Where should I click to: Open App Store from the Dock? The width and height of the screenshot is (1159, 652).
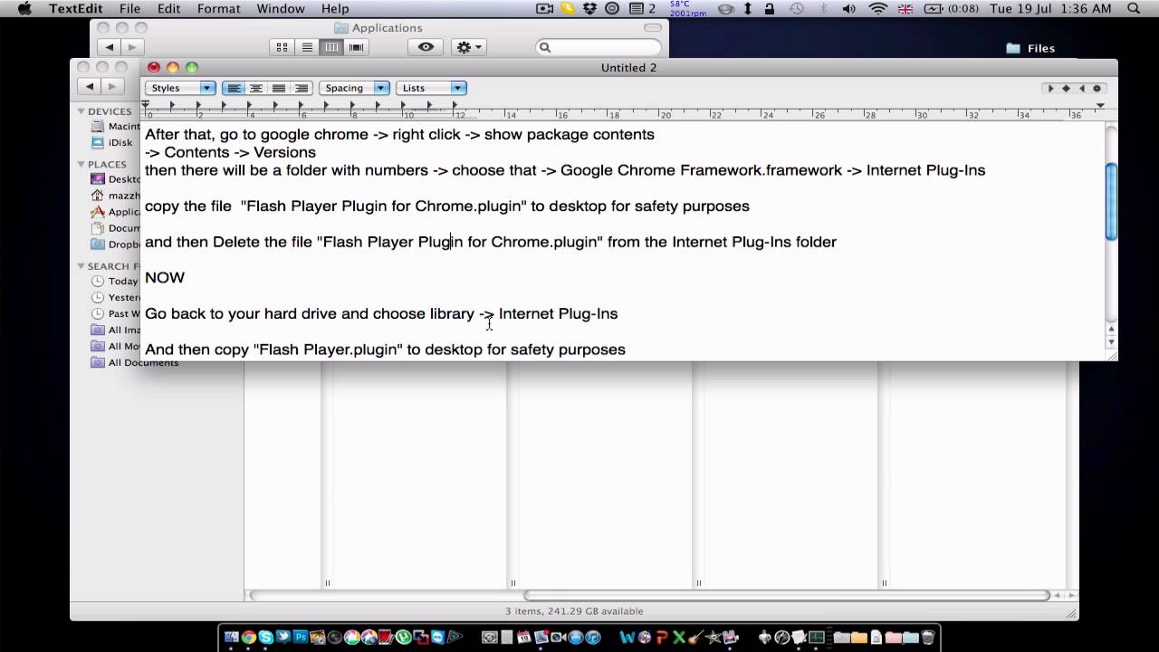coord(575,638)
